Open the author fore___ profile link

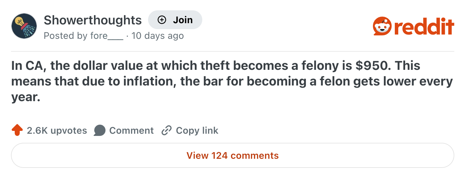click(x=107, y=36)
